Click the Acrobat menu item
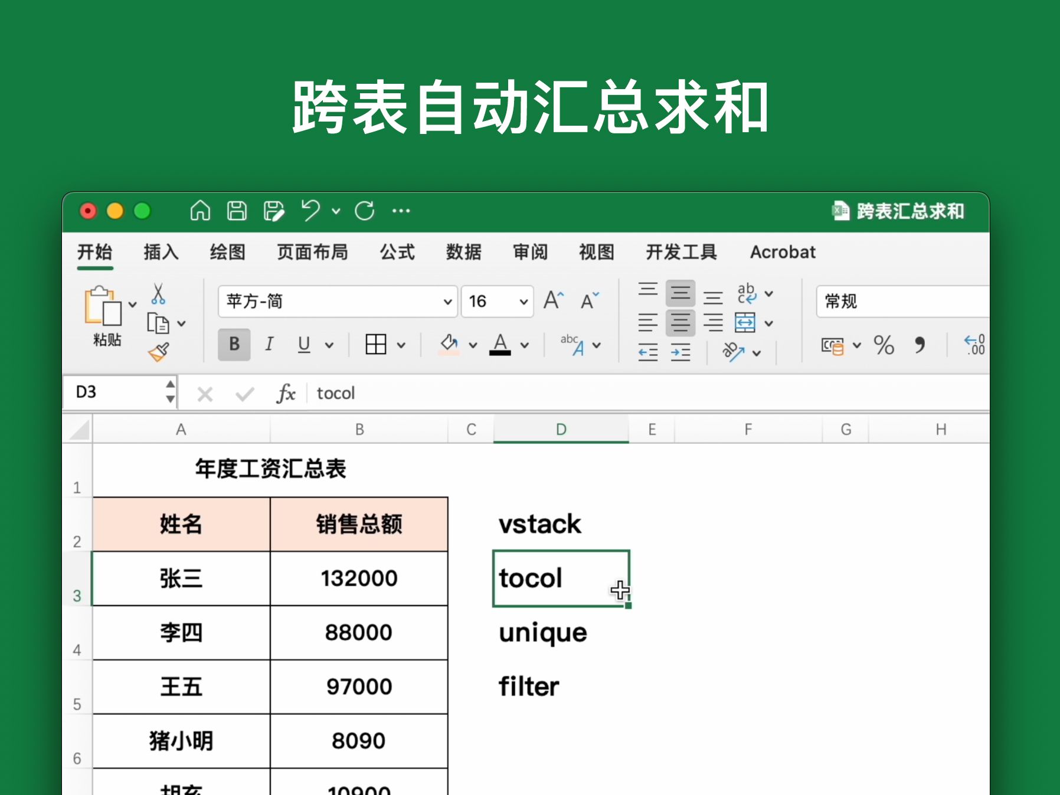1060x795 pixels. tap(782, 252)
